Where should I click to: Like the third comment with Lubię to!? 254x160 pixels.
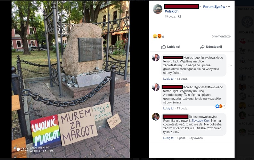tap(168, 138)
